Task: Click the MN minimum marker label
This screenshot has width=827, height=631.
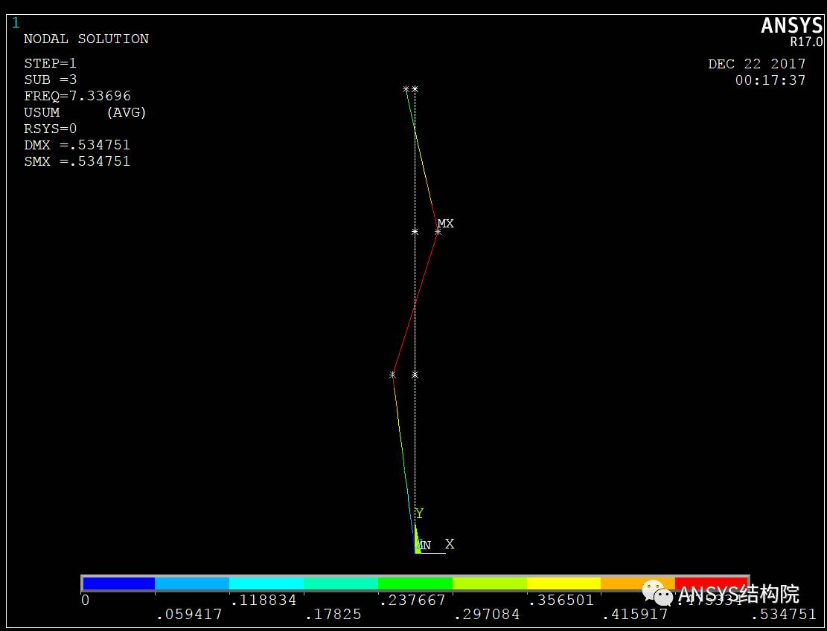Action: click(x=424, y=546)
